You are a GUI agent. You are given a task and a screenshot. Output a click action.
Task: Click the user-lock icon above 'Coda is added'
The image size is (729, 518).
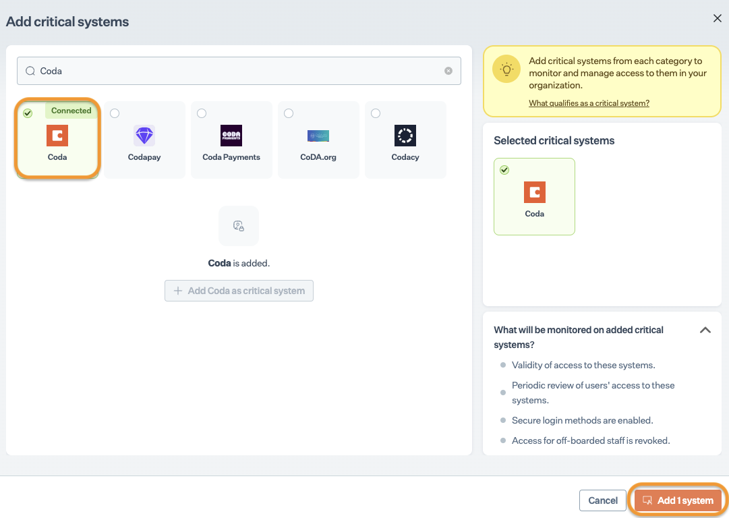(x=239, y=226)
